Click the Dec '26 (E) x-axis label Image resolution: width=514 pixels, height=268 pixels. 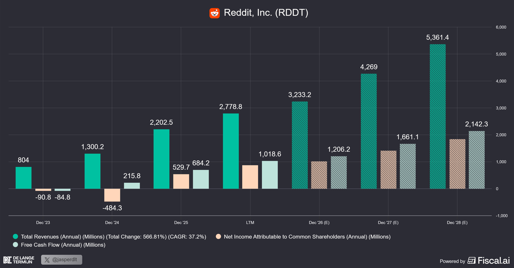point(319,223)
